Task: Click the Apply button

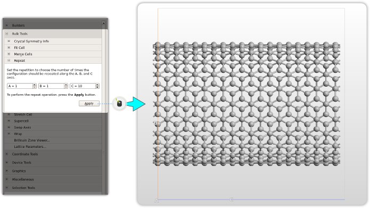Action: click(x=89, y=104)
